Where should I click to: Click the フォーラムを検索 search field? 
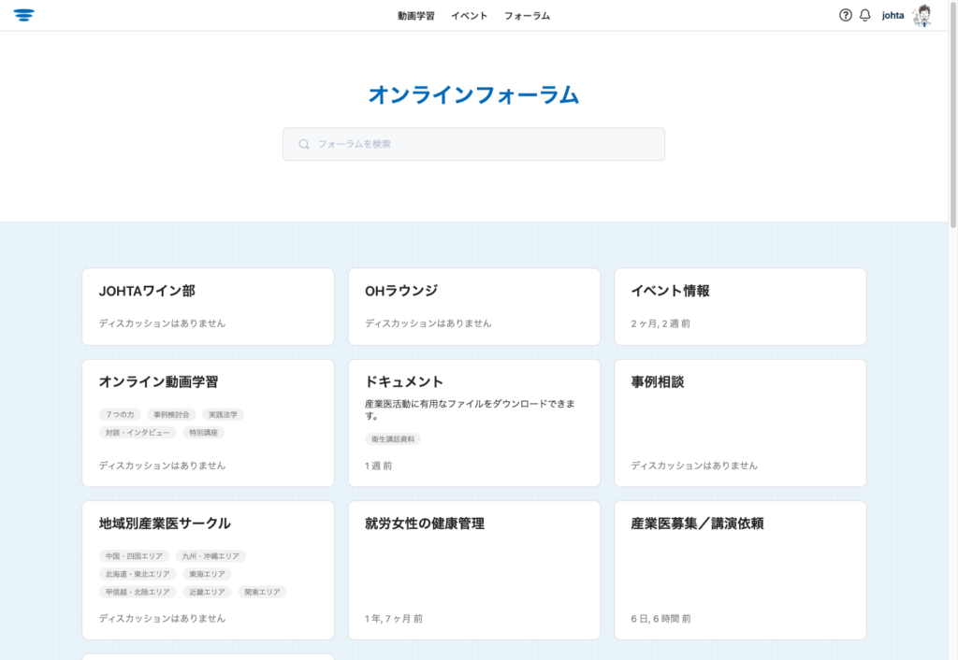[x=486, y=144]
